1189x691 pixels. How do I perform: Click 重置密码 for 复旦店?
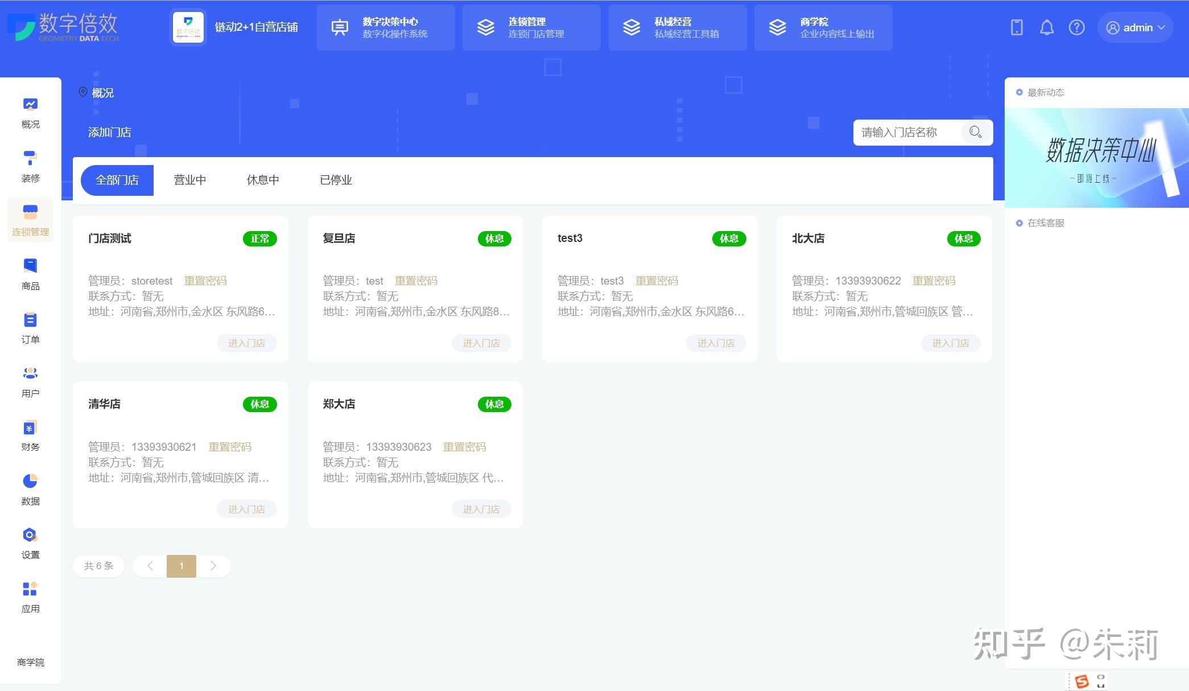point(416,281)
